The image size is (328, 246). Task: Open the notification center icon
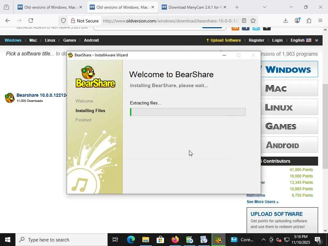pos(318,240)
